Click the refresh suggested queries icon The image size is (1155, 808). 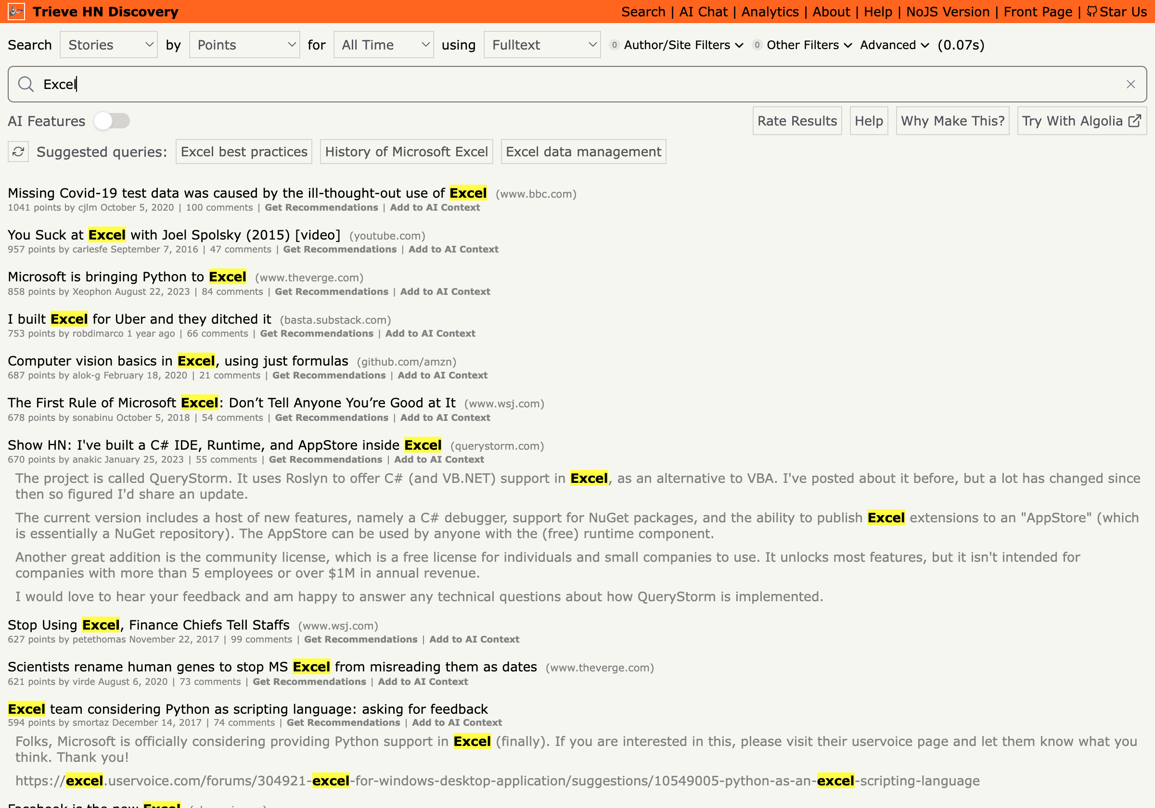(x=17, y=152)
